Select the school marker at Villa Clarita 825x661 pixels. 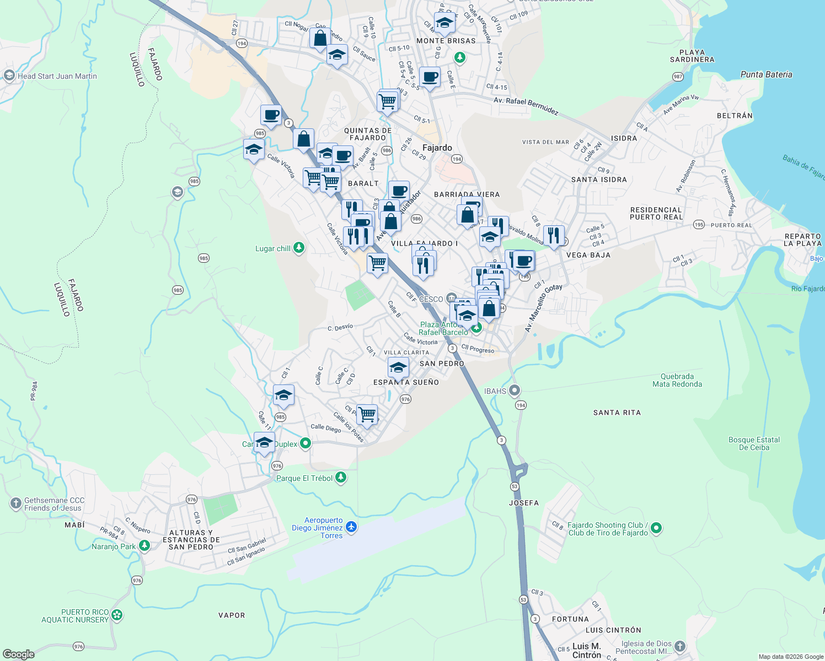(398, 367)
